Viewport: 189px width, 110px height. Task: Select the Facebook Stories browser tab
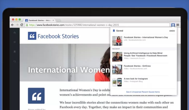point(39,20)
